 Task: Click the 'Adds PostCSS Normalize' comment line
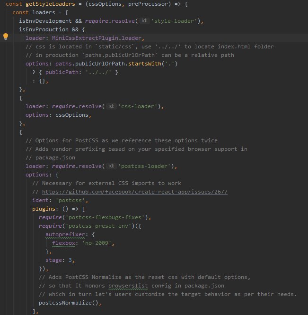144,277
